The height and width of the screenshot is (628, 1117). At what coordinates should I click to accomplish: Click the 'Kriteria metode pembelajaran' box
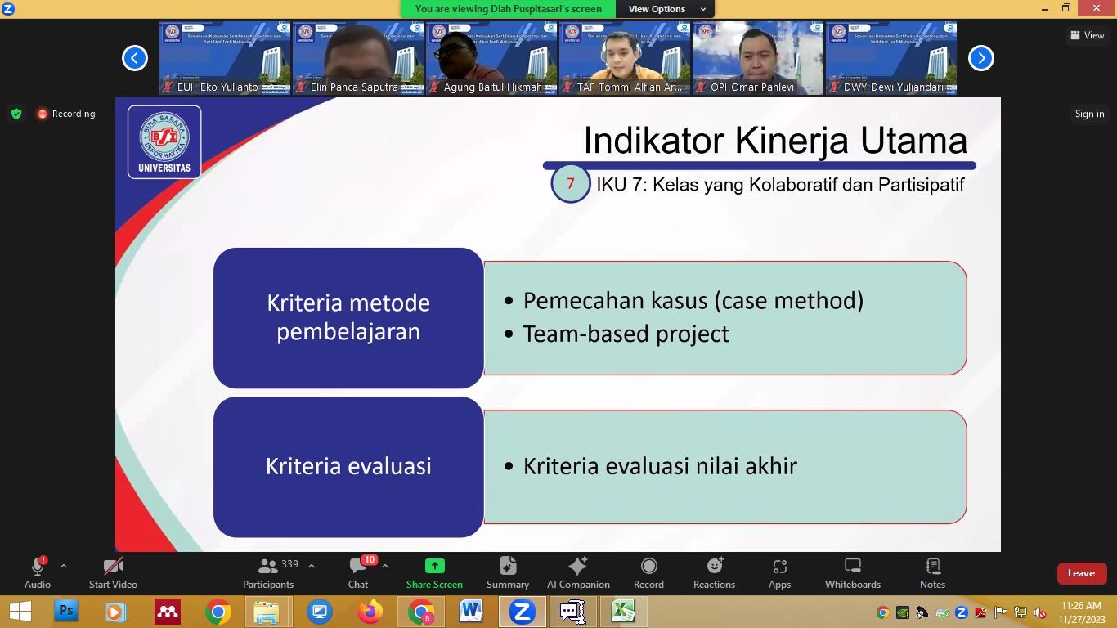348,317
